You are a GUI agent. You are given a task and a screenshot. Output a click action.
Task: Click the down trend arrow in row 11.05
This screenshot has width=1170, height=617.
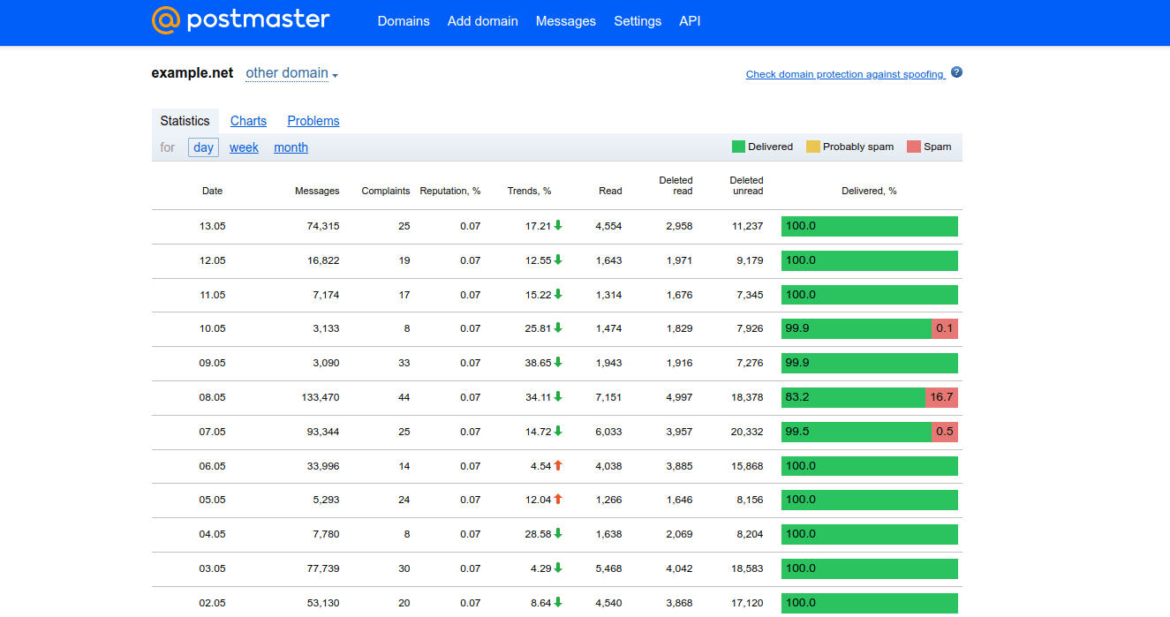[x=558, y=294]
